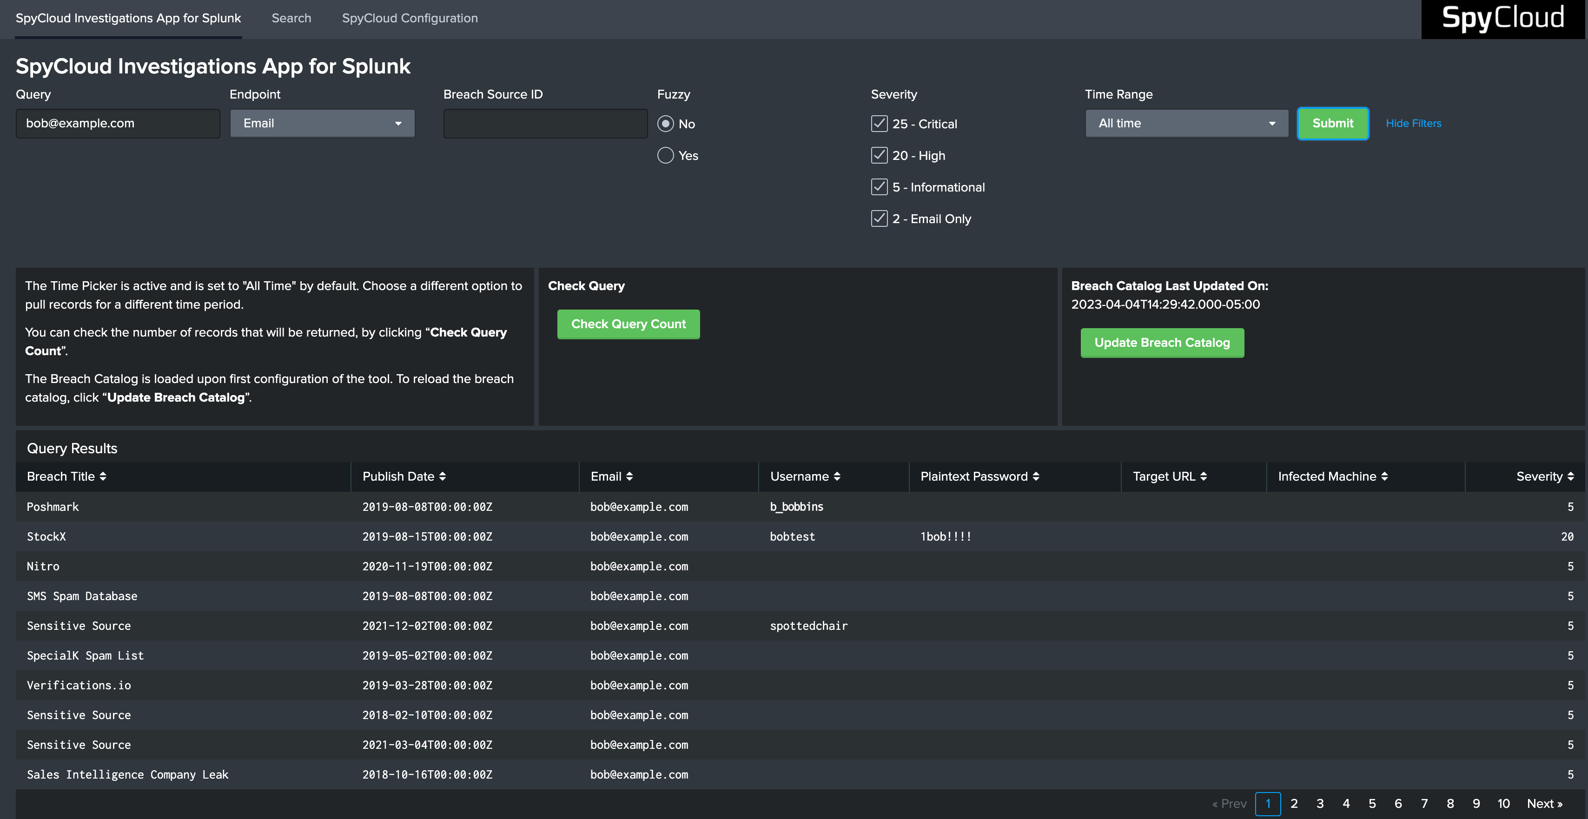This screenshot has width=1588, height=819.
Task: Uncheck the 25 - Critical severity checkbox
Action: point(879,124)
